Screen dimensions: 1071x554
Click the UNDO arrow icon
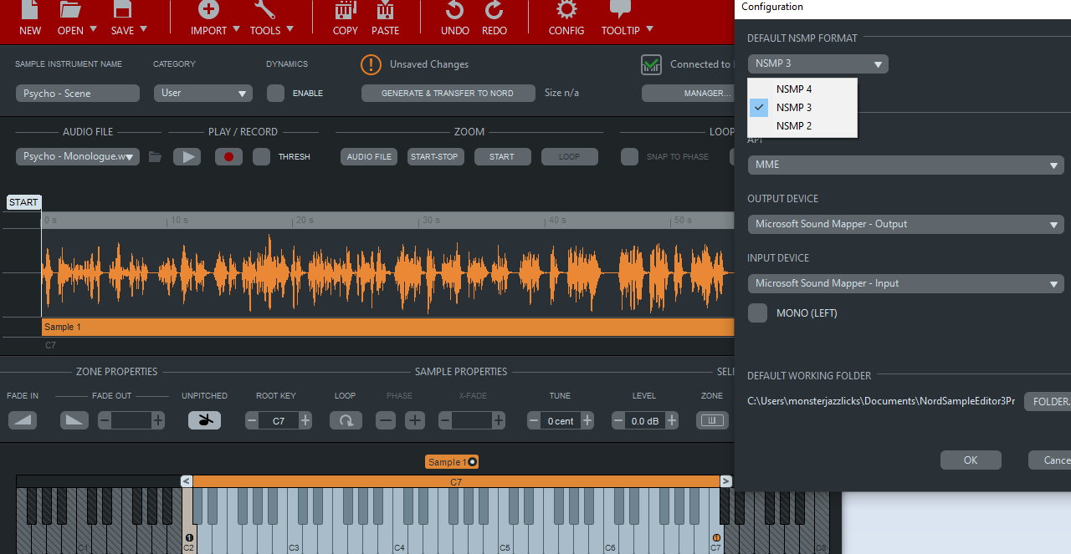pyautogui.click(x=454, y=12)
